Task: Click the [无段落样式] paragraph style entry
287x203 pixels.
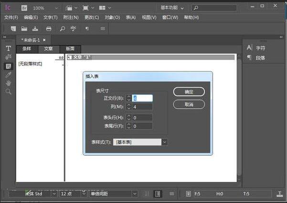Action: pos(30,64)
